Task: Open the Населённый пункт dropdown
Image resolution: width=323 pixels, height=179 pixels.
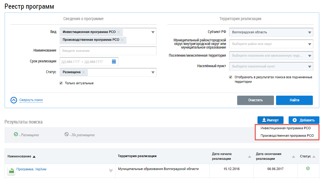Action: pyautogui.click(x=271, y=67)
